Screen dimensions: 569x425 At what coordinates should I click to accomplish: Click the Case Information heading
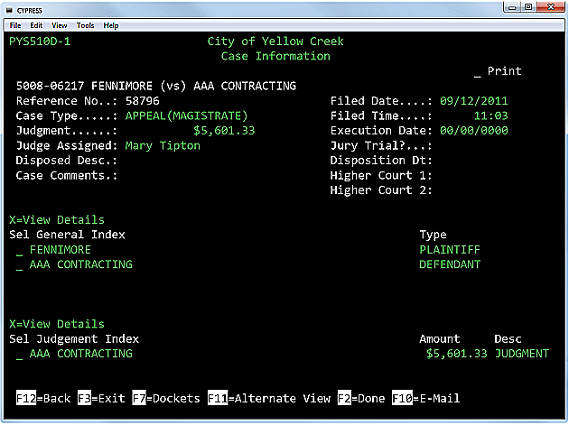coord(275,56)
